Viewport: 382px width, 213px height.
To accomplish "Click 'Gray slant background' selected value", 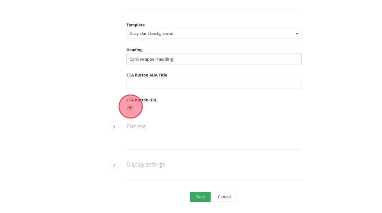I will [x=151, y=34].
